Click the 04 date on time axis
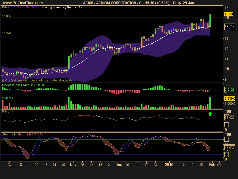Viewport: 238px width, 179px height. click(x=219, y=165)
